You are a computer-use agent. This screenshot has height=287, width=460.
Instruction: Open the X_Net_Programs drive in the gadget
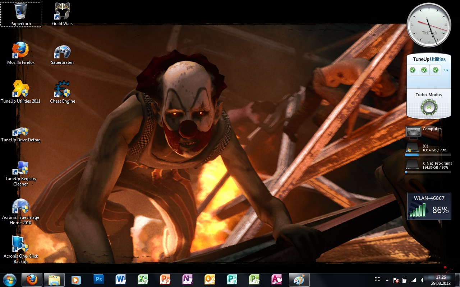pyautogui.click(x=428, y=165)
